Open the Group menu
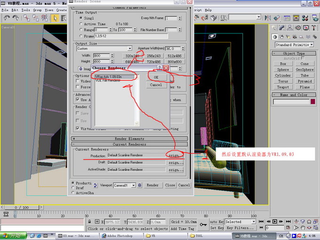This screenshot has width=320, height=240. point(37,10)
